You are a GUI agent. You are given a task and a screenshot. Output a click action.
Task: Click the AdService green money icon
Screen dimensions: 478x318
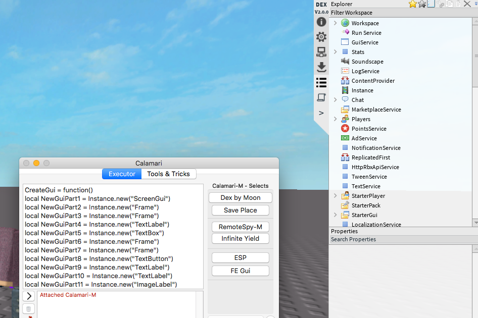point(345,138)
